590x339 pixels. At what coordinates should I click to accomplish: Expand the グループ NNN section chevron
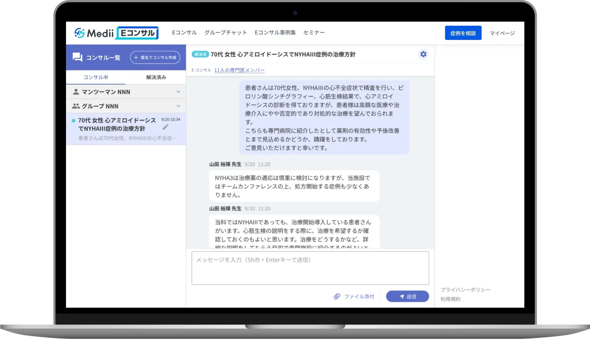178,106
